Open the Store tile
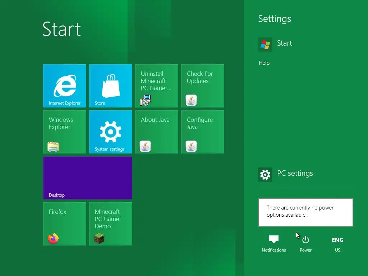The width and height of the screenshot is (368, 276). [x=111, y=86]
